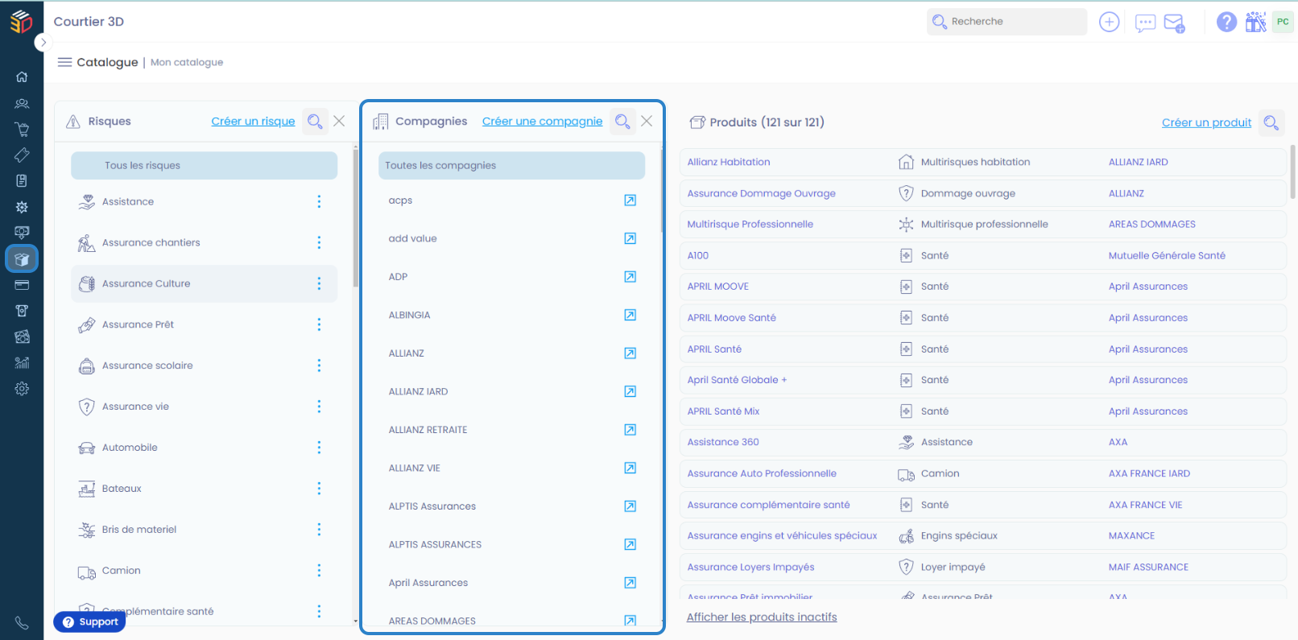The height and width of the screenshot is (640, 1298).
Task: Open the Support help button
Action: [x=89, y=621]
